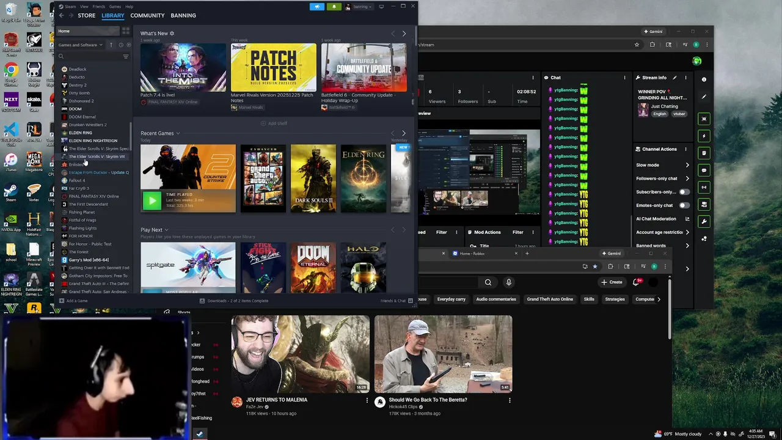Start YouTube voice search microphone
This screenshot has height=440, width=782.
(x=508, y=282)
